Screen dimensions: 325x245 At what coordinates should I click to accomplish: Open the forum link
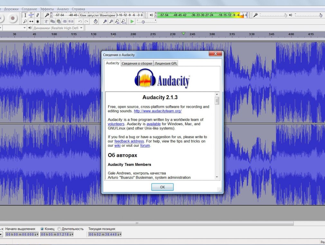click(x=145, y=146)
